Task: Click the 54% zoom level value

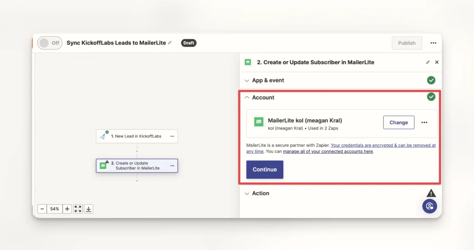Action: click(x=55, y=209)
